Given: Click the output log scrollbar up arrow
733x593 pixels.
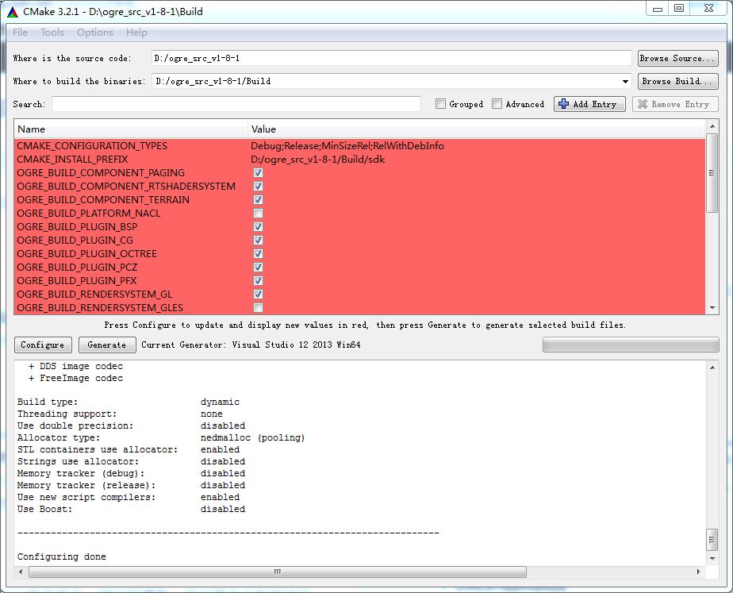Looking at the screenshot, I should [x=712, y=368].
